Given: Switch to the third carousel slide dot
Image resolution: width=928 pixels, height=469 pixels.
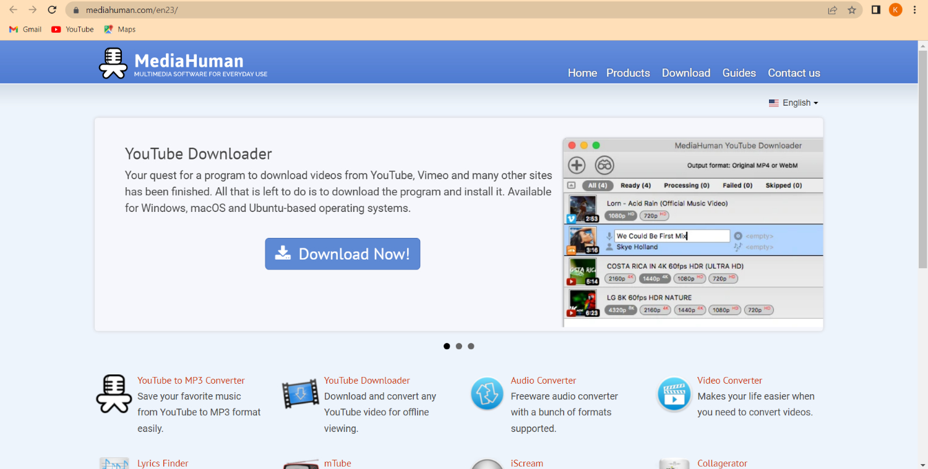Looking at the screenshot, I should 471,346.
